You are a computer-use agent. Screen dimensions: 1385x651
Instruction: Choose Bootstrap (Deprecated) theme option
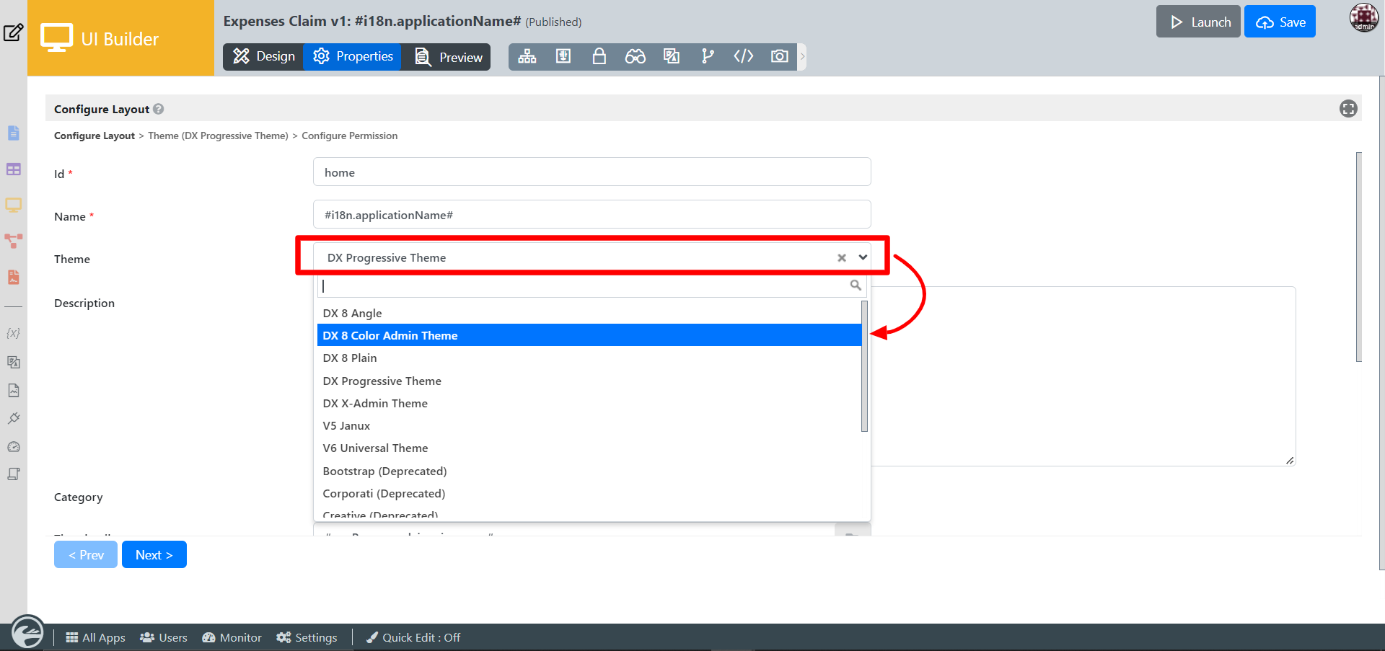point(589,471)
